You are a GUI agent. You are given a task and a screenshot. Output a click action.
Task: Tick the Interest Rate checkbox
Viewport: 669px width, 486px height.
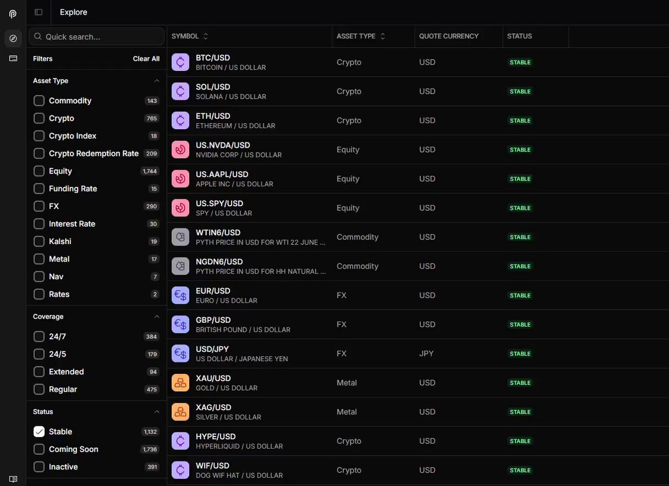click(39, 224)
